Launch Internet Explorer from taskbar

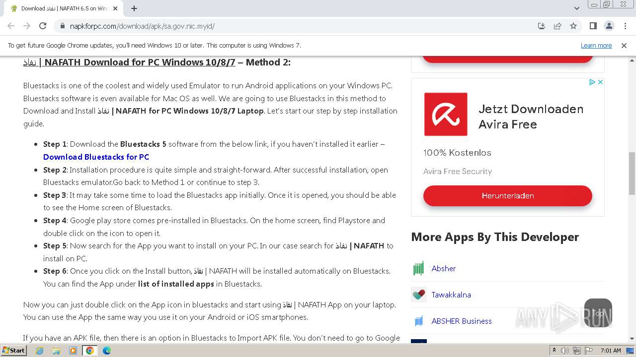[40, 351]
